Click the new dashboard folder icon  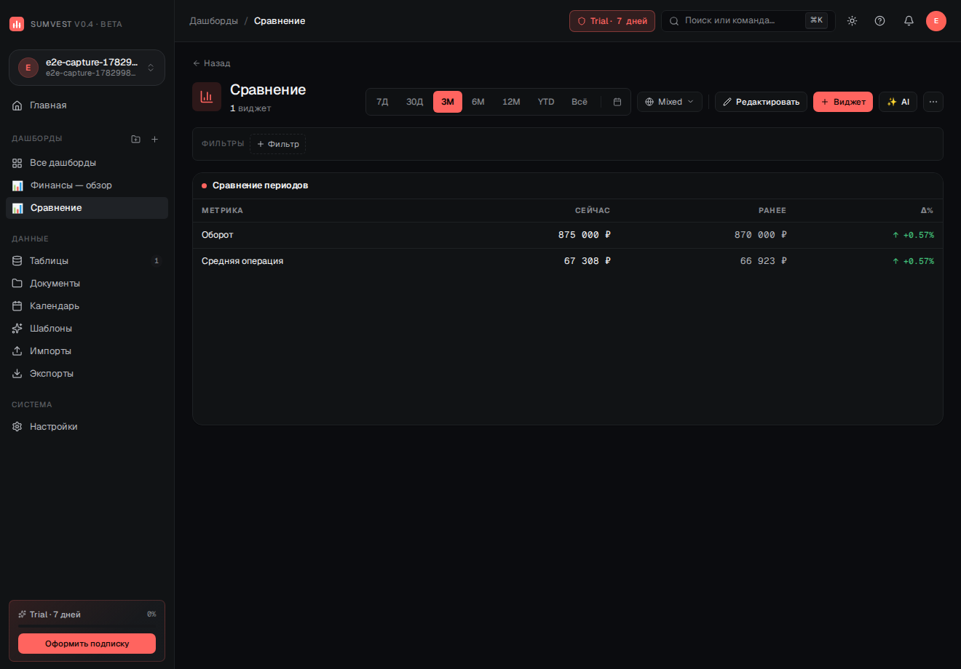click(x=135, y=139)
